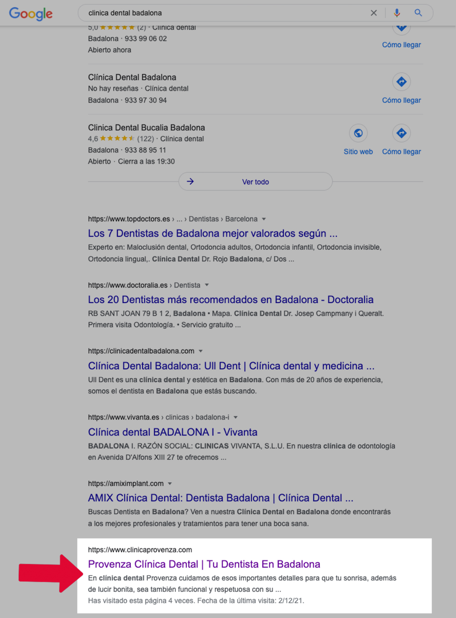Click the clinicaprovenza.com URL
The width and height of the screenshot is (456, 618).
[x=140, y=550]
